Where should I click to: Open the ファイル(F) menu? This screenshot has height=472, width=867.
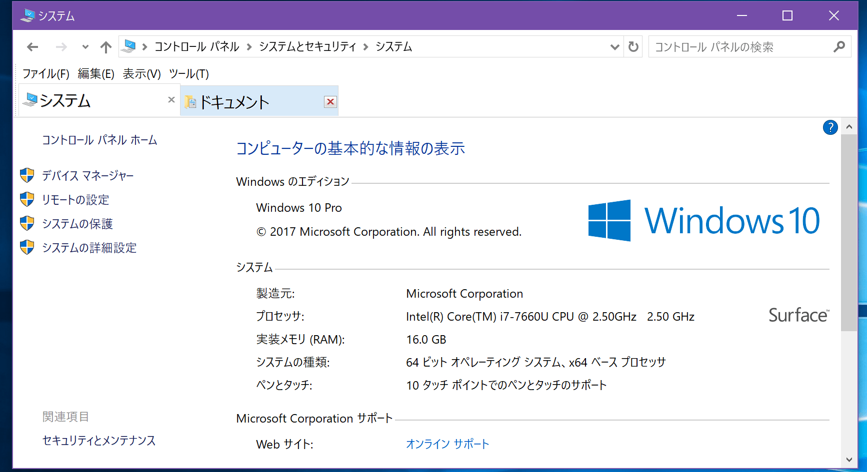46,74
